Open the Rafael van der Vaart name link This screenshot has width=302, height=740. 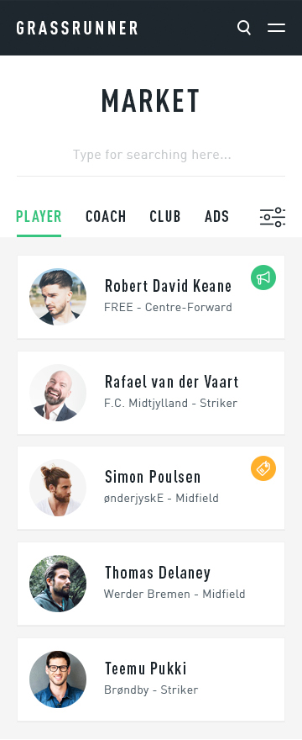click(x=171, y=382)
